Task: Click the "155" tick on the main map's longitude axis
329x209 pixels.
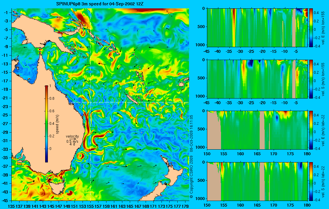Action: pos(90,206)
